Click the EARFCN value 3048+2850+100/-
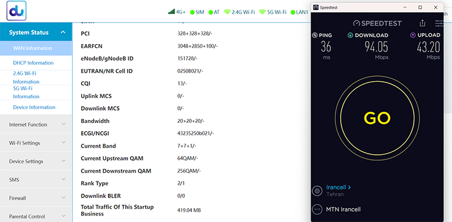The image size is (452, 222). [198, 46]
